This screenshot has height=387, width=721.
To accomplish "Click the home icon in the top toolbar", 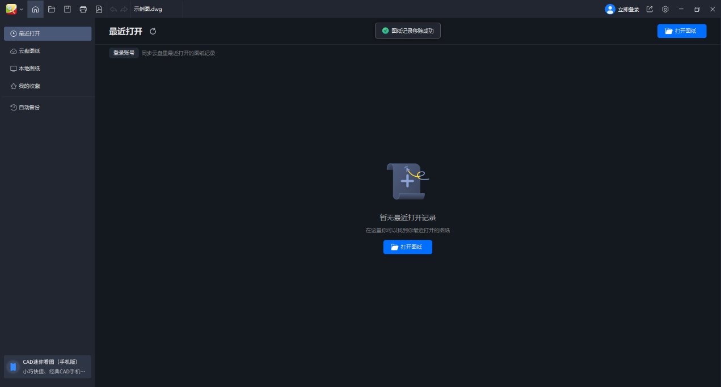I will click(35, 9).
